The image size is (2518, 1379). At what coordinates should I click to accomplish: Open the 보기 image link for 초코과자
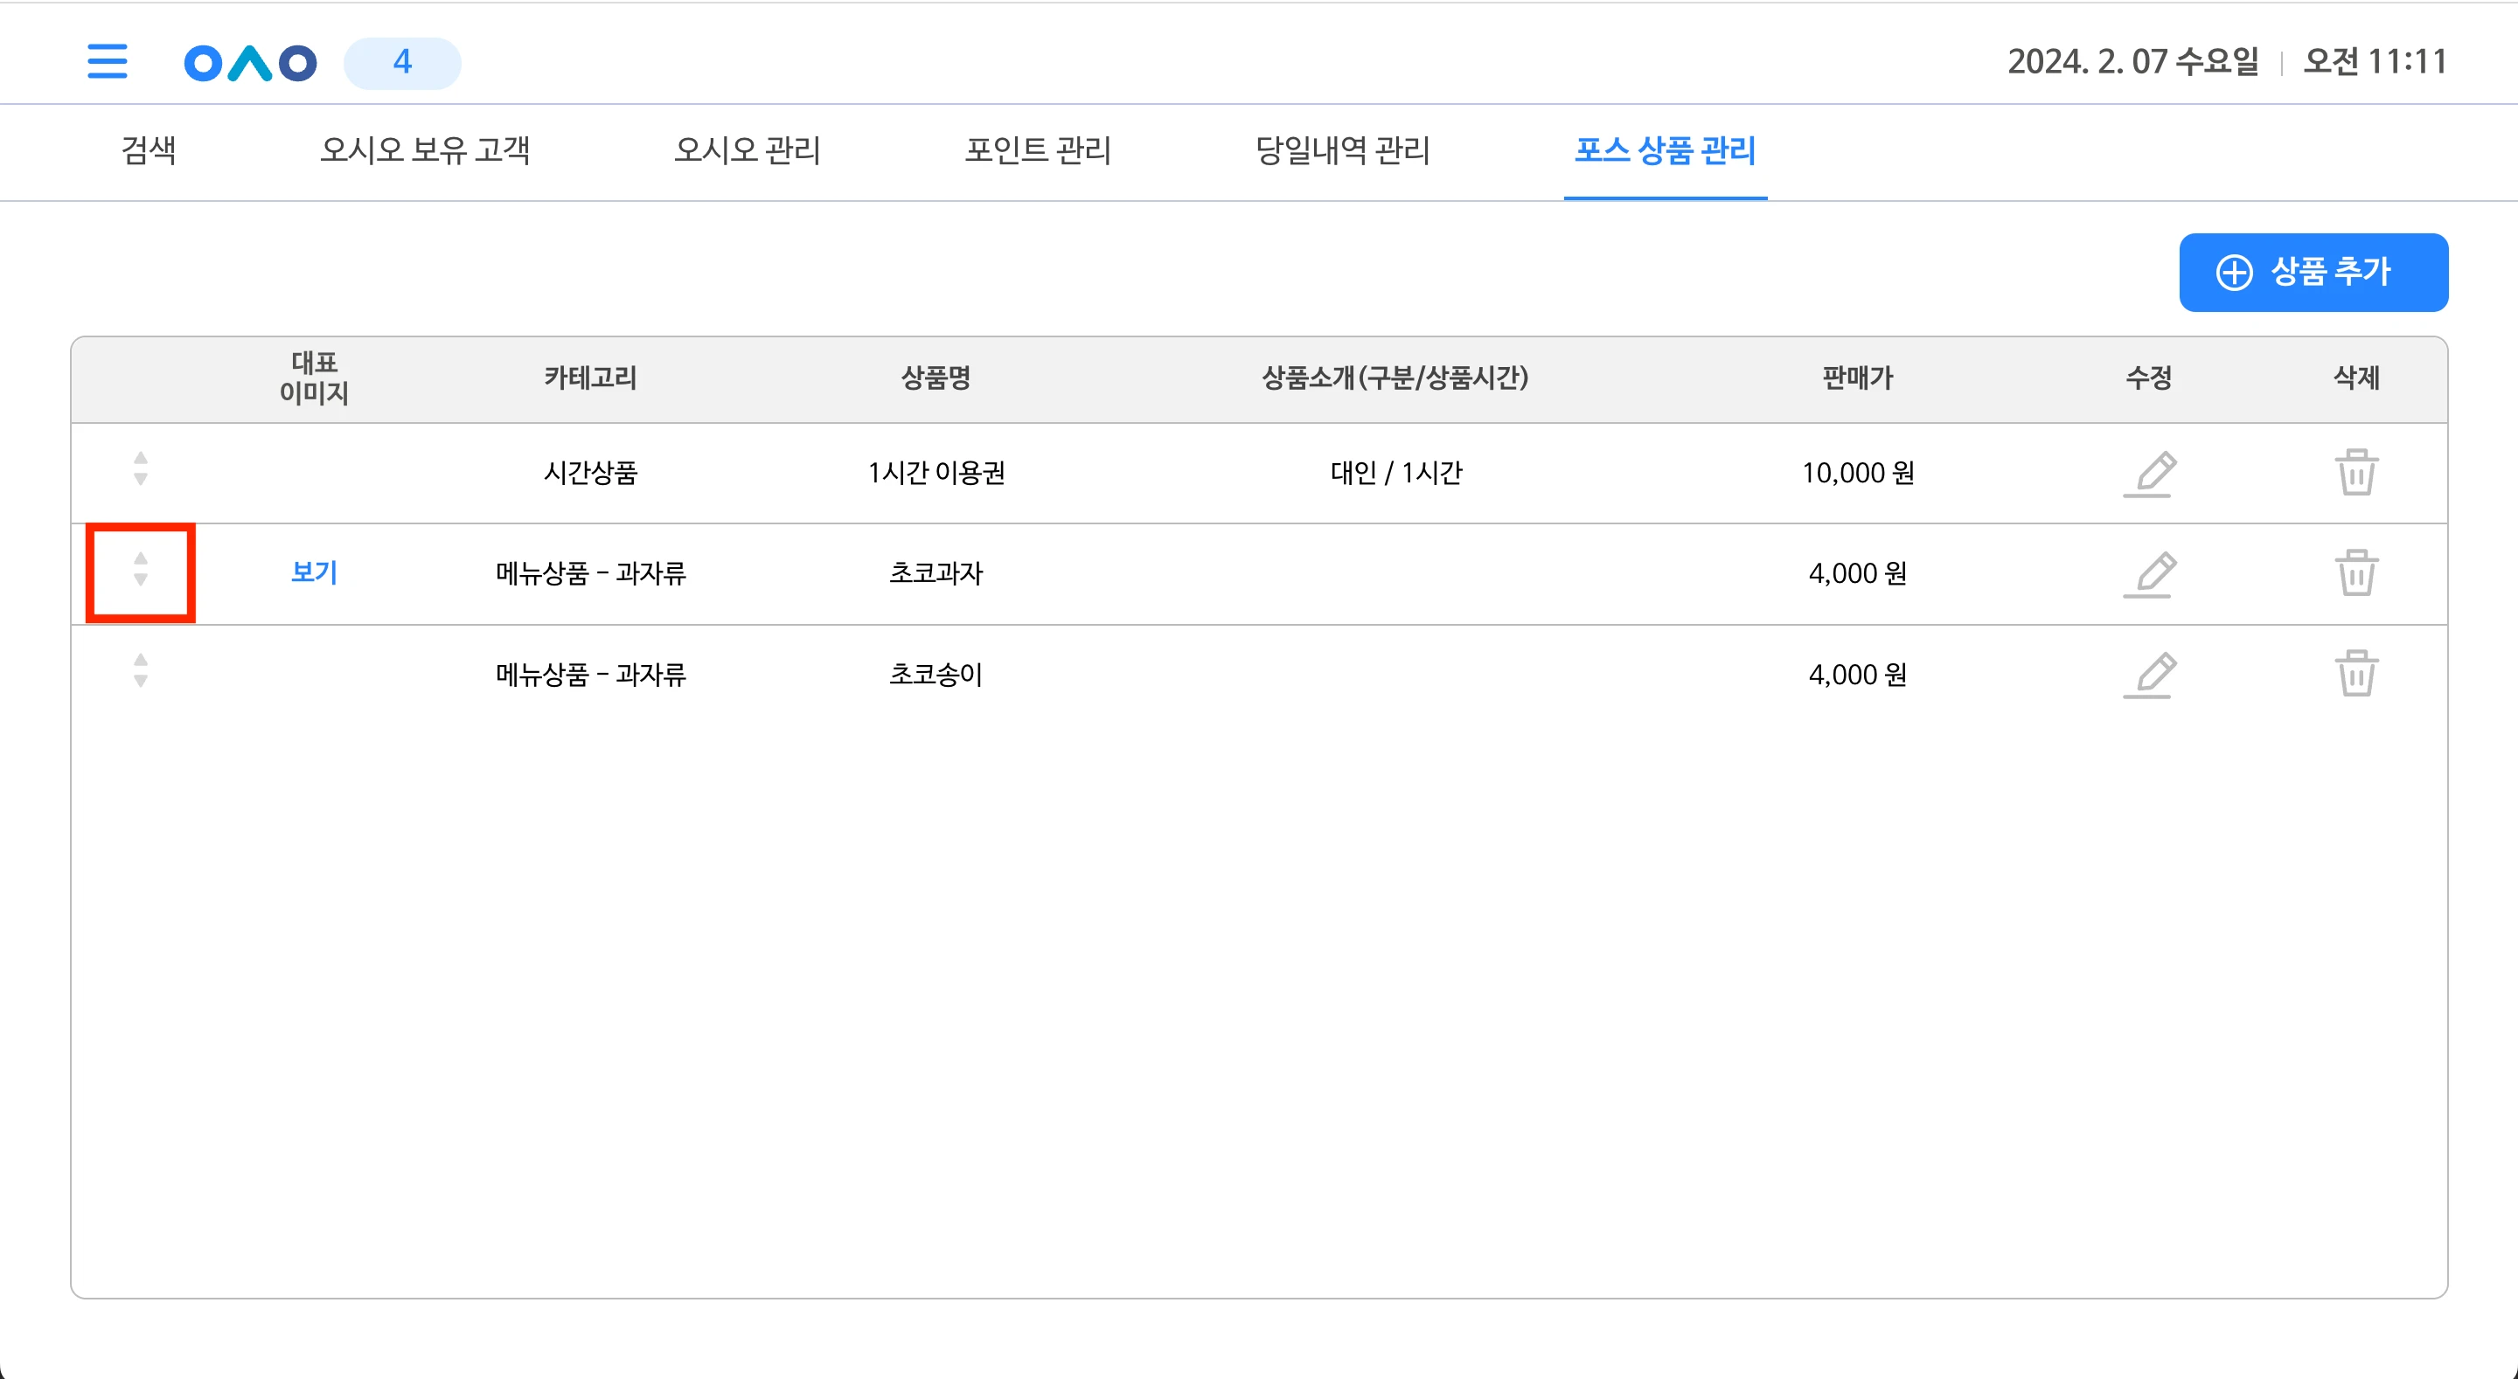(x=314, y=572)
